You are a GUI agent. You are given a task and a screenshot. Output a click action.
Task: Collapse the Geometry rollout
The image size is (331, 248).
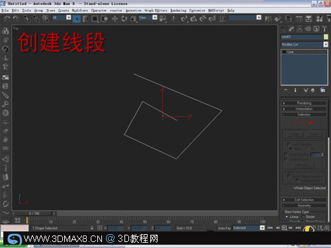pos(304,206)
